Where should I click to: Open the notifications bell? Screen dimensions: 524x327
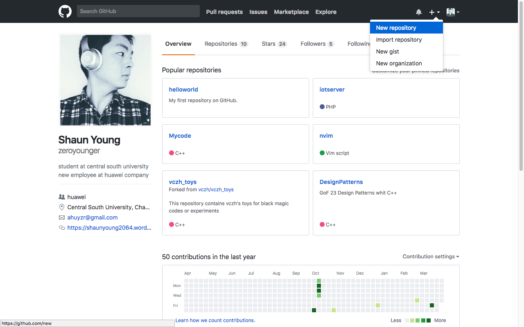(419, 12)
